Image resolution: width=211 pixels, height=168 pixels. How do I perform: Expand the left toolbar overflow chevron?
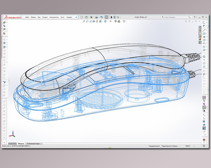[4, 143]
